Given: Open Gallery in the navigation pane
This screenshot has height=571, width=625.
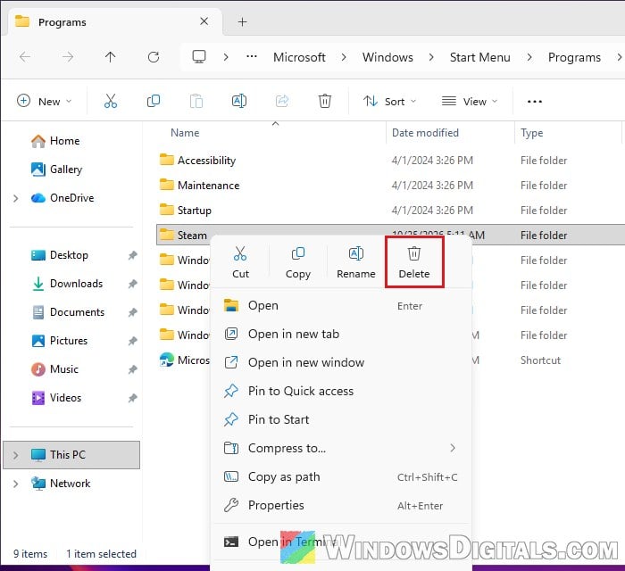Looking at the screenshot, I should pos(56,170).
